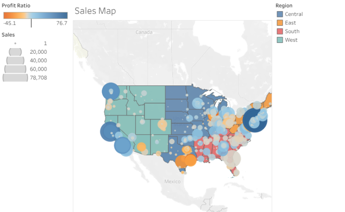The width and height of the screenshot is (345, 212).
Task: Select the 78,708 Sales size marker
Action: pyautogui.click(x=15, y=78)
